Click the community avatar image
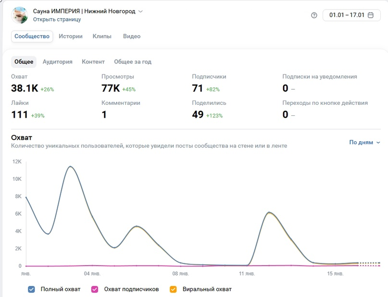 point(20,15)
